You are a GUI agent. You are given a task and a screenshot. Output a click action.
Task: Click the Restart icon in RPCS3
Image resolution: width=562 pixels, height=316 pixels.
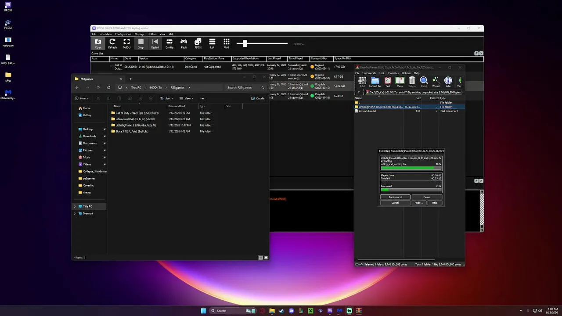click(155, 43)
